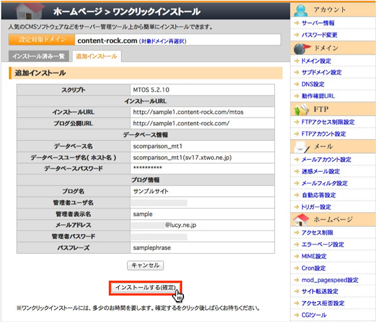This screenshot has width=376, height=322.
Task: Open パスワード変更 link
Action: (320, 35)
